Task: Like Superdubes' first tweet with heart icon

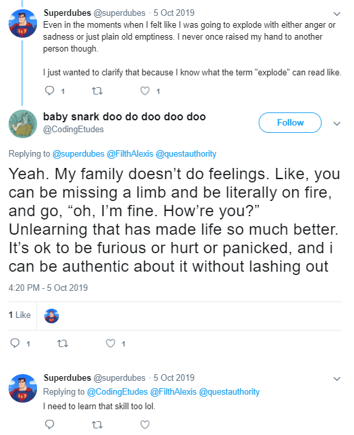Action: coord(145,91)
